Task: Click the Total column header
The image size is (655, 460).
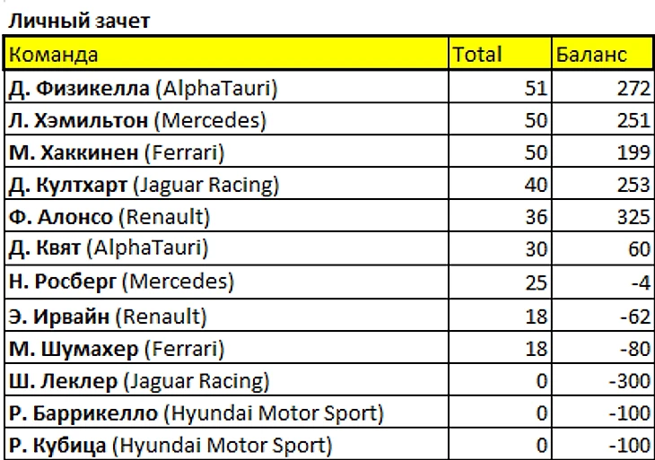Action: click(500, 54)
